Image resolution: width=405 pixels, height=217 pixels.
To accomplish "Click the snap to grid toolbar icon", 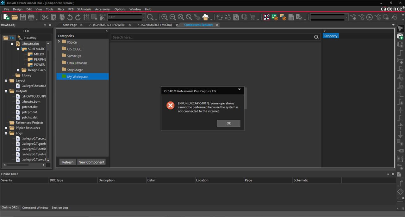I will pyautogui.click(x=86, y=17).
